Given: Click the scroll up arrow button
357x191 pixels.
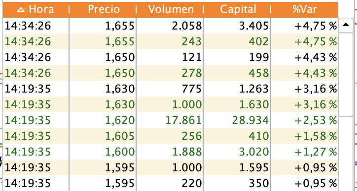Looking at the screenshot, I should (x=346, y=26).
